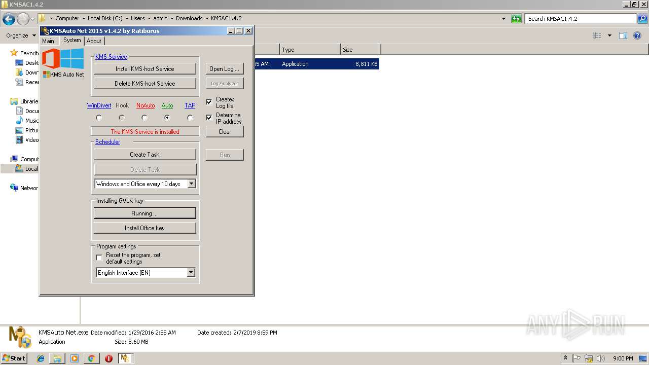Open Google Chrome from the taskbar
649x365 pixels.
pos(91,358)
